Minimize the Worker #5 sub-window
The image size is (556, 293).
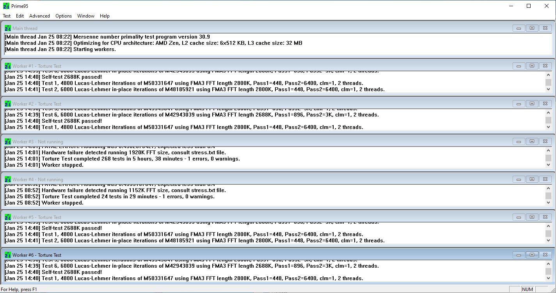[x=519, y=217]
